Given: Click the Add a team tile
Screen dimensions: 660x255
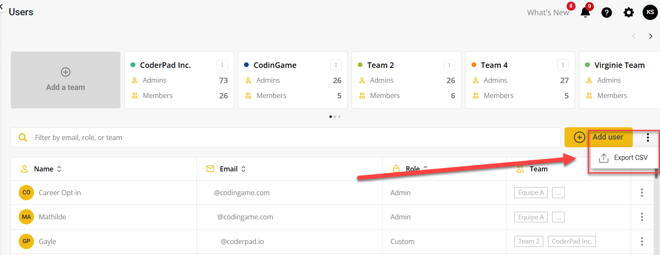Looking at the screenshot, I should coord(65,80).
